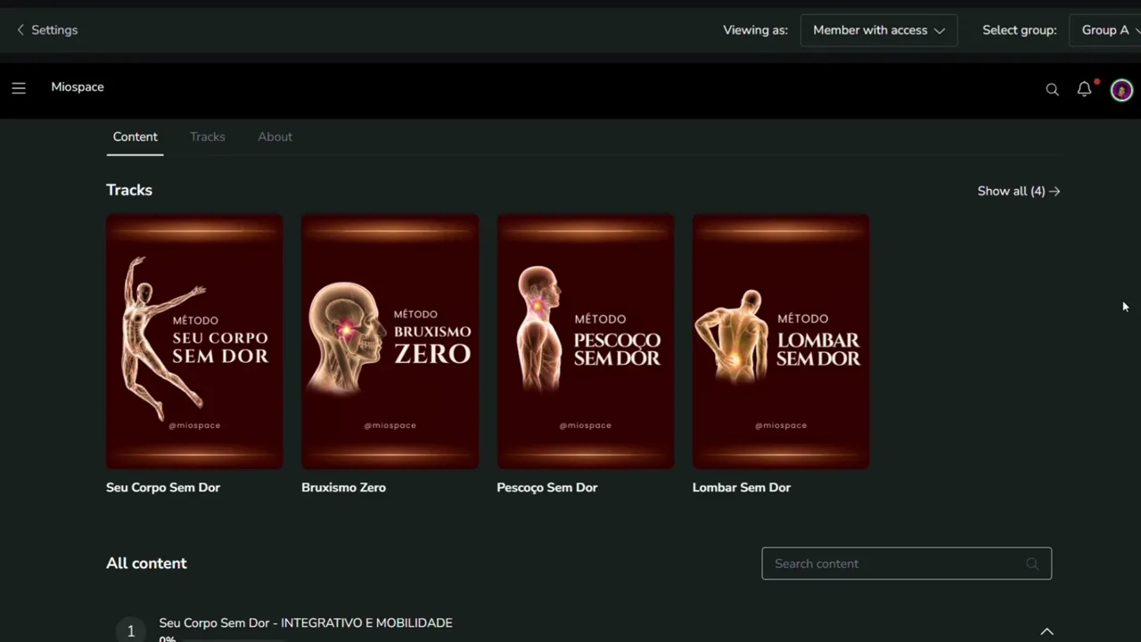Click the arrow beside Show all (4)

click(1055, 191)
